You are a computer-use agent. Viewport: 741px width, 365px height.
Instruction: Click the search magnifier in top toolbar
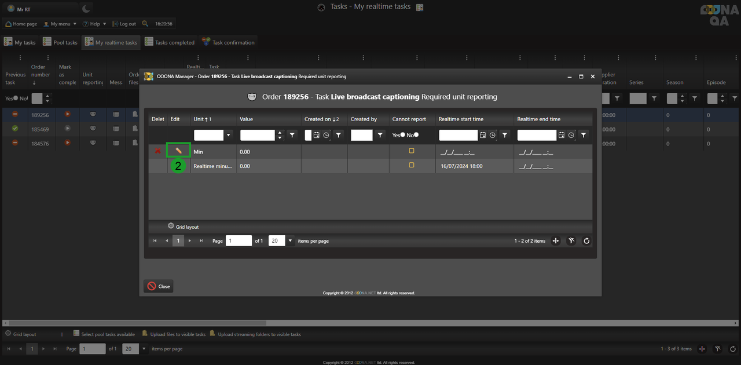click(145, 24)
